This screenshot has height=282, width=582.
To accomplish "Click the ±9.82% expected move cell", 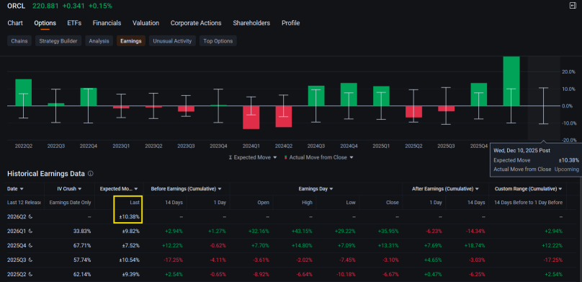I will point(130,231).
